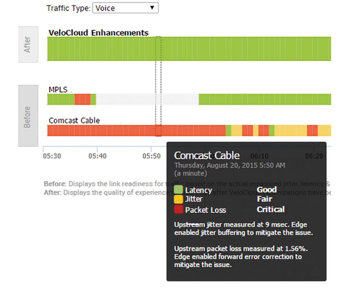This screenshot has height=288, width=364.
Task: Click the dashed time selection marker on After bar
Action: click(x=158, y=49)
